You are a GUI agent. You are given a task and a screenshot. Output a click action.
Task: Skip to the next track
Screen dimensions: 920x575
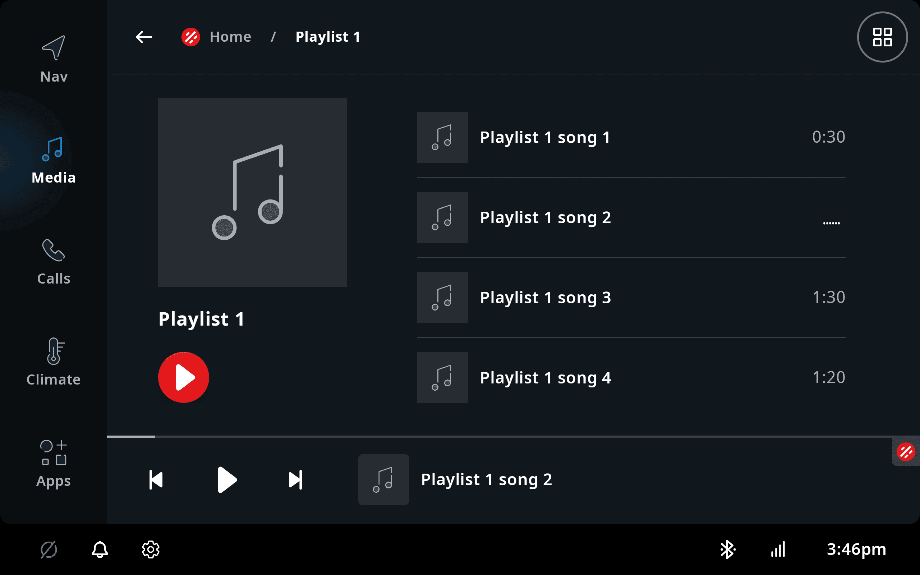click(x=295, y=479)
